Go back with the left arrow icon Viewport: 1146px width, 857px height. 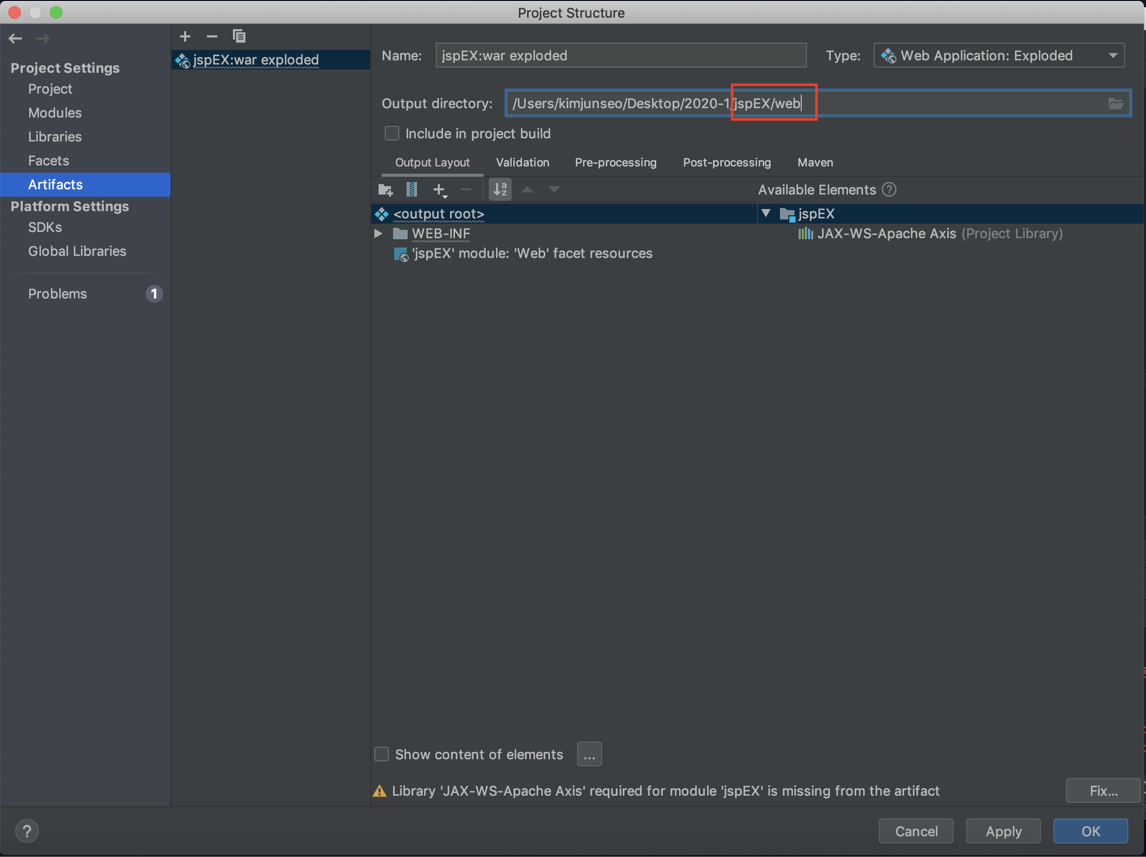[16, 38]
